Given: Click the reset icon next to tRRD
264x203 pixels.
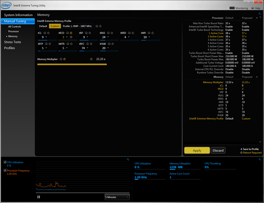Looking at the screenshot, I should coord(133,33).
